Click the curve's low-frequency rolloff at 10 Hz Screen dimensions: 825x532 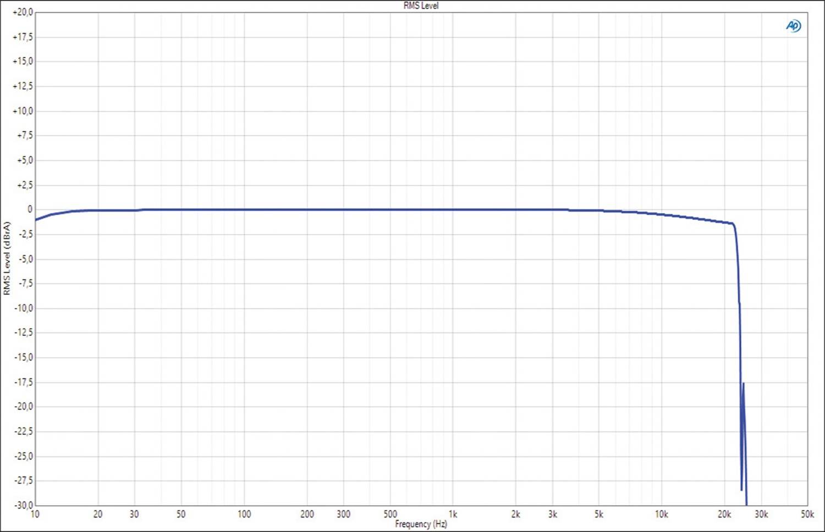tap(37, 219)
